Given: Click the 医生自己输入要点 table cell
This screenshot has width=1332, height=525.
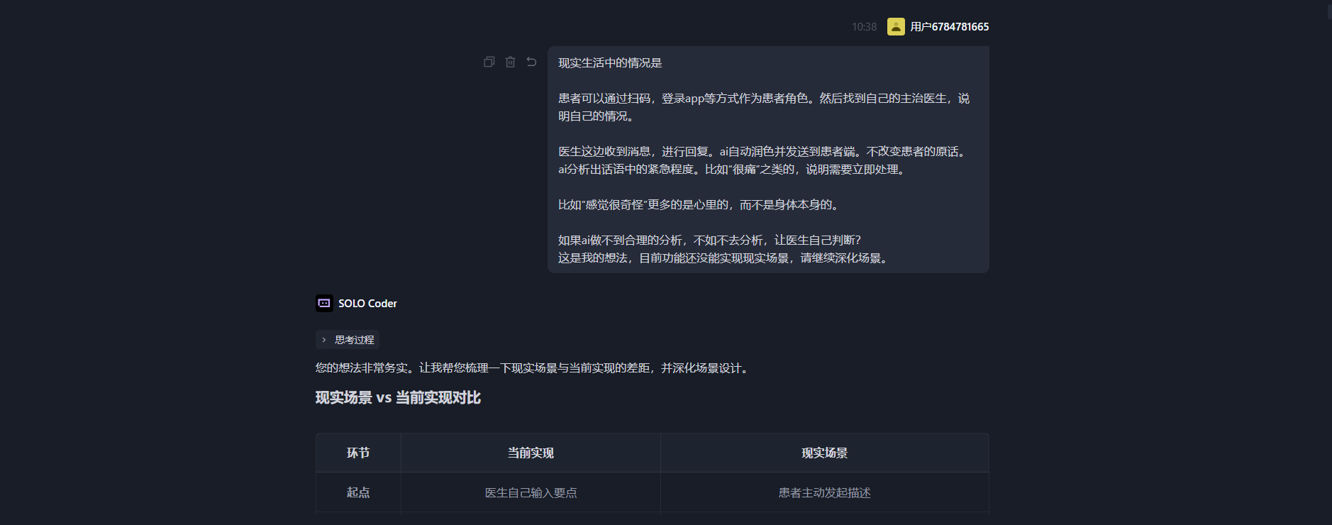Looking at the screenshot, I should click(x=531, y=492).
